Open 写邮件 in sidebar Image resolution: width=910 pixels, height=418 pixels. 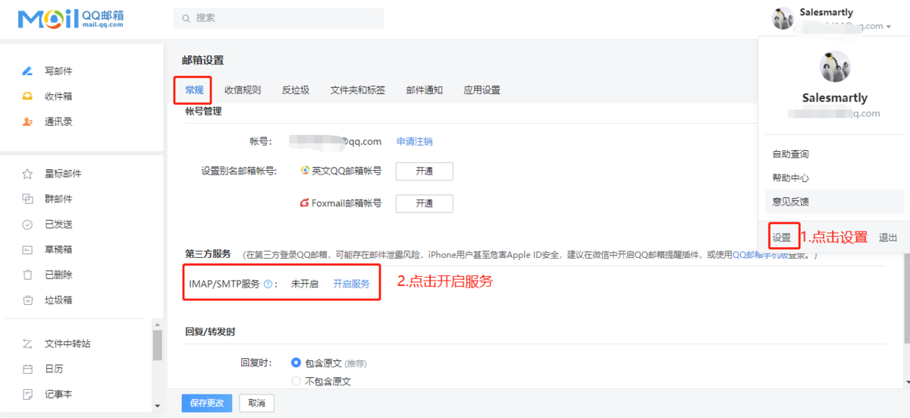[x=58, y=71]
